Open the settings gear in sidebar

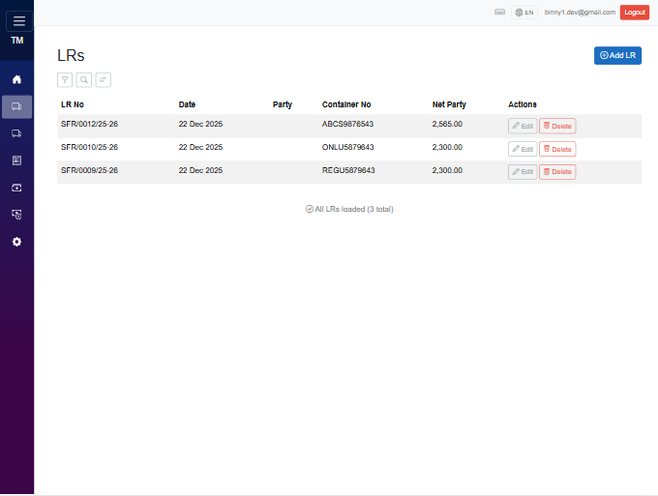(16, 242)
